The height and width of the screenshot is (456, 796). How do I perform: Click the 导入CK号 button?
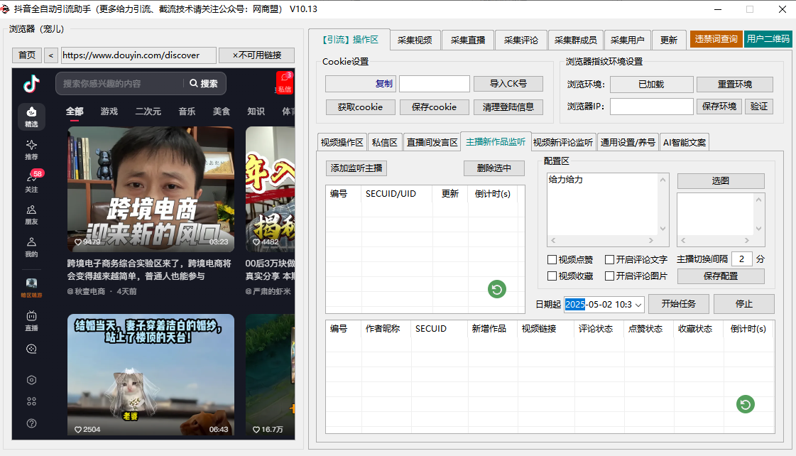coord(508,84)
